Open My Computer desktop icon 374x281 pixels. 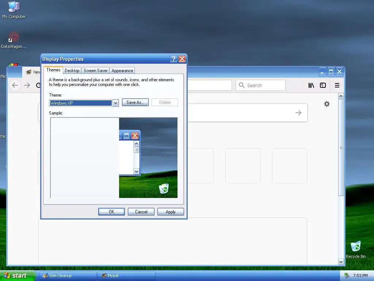[x=14, y=10]
